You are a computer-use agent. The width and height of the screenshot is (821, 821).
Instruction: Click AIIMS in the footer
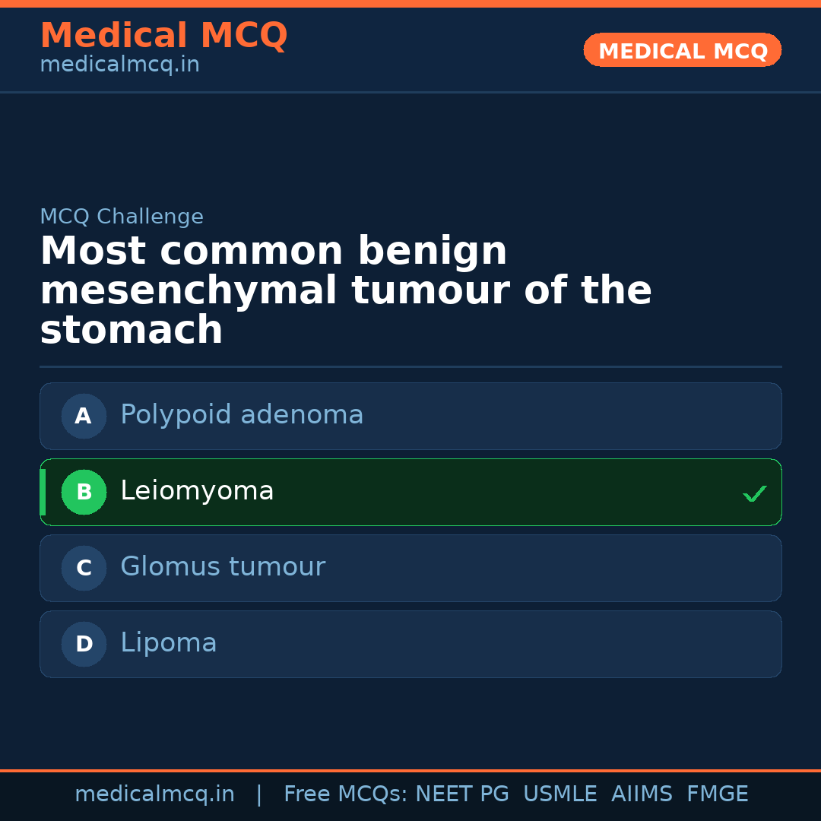(642, 794)
